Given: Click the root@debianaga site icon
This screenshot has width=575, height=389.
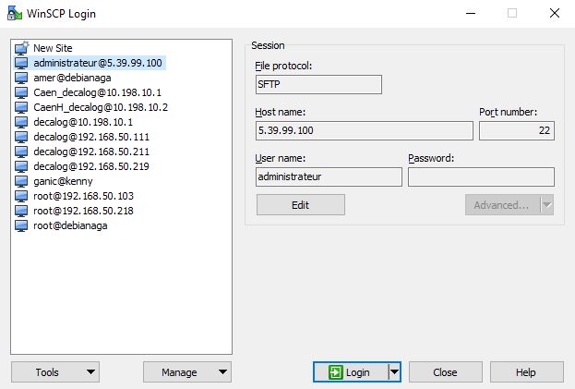Looking at the screenshot, I should pyautogui.click(x=22, y=225).
